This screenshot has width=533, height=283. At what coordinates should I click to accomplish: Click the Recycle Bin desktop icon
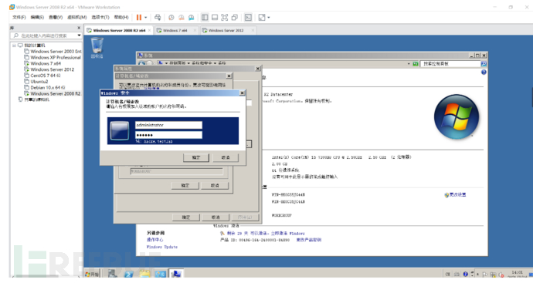click(97, 48)
